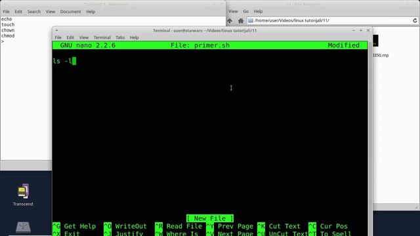Click the GNU nano 2.2.6 version text
420x236 pixels.
pos(88,45)
